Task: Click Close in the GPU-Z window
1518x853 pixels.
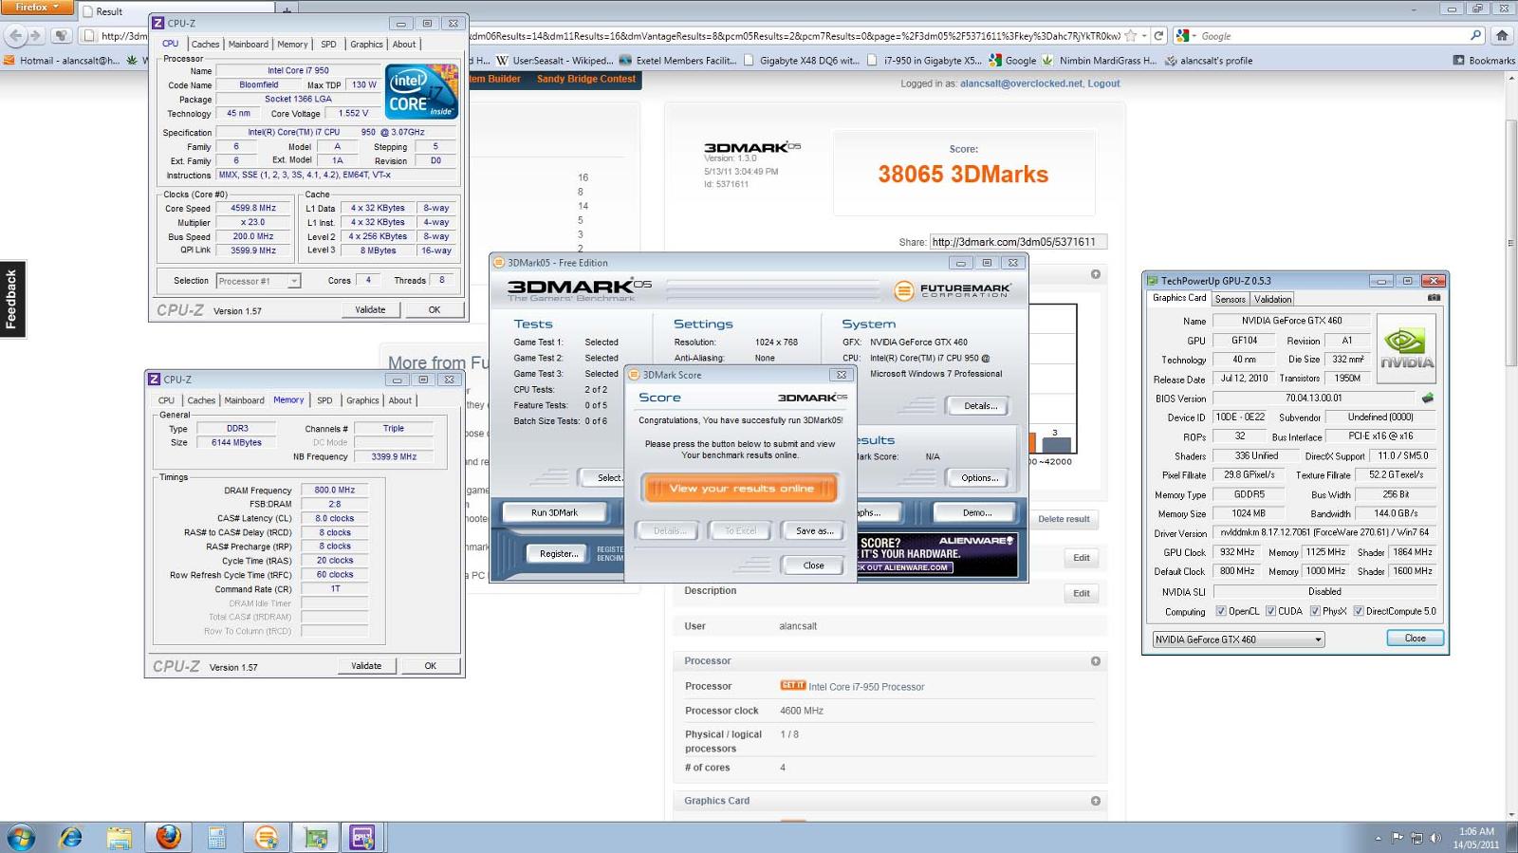Action: pyautogui.click(x=1415, y=639)
